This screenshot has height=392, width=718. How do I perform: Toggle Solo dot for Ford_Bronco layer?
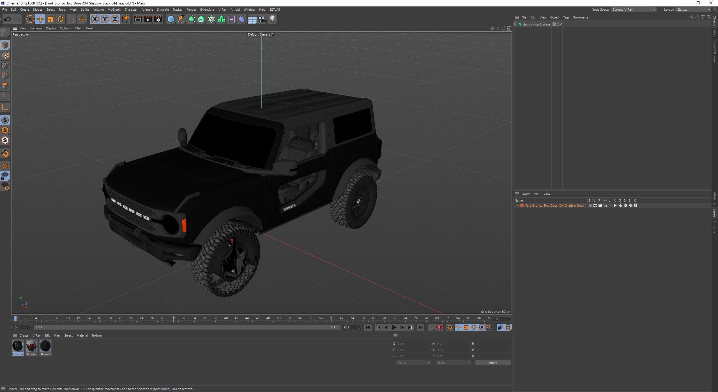[x=590, y=206]
